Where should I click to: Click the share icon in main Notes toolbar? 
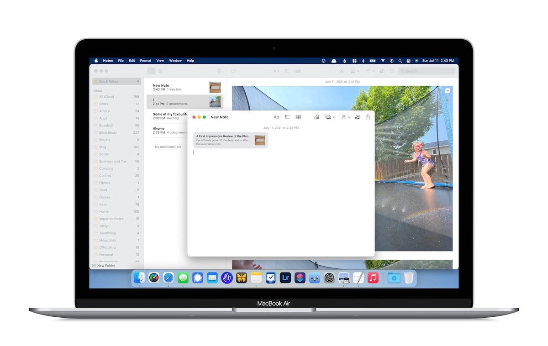tap(392, 71)
